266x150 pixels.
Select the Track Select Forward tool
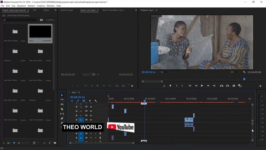pyautogui.click(x=62, y=100)
